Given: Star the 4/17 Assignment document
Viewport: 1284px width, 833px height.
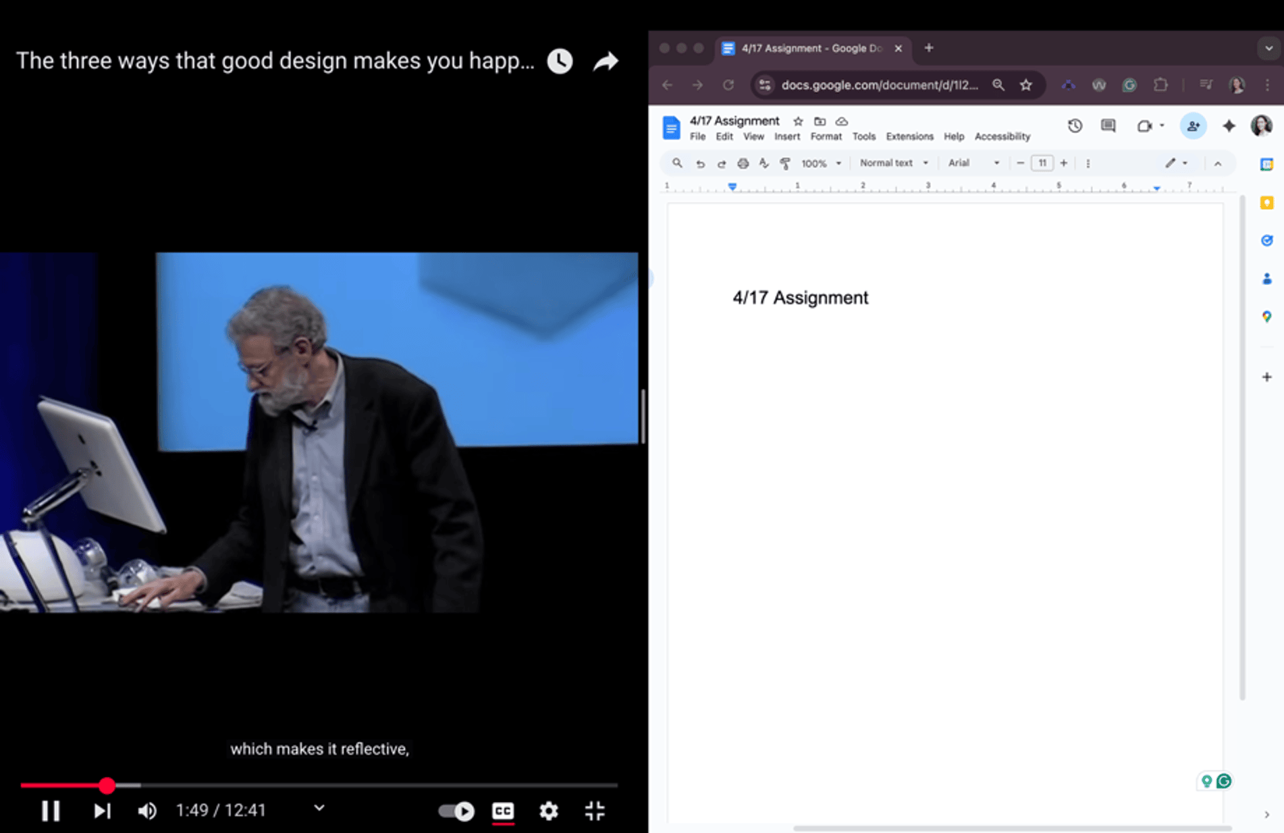Looking at the screenshot, I should [798, 121].
